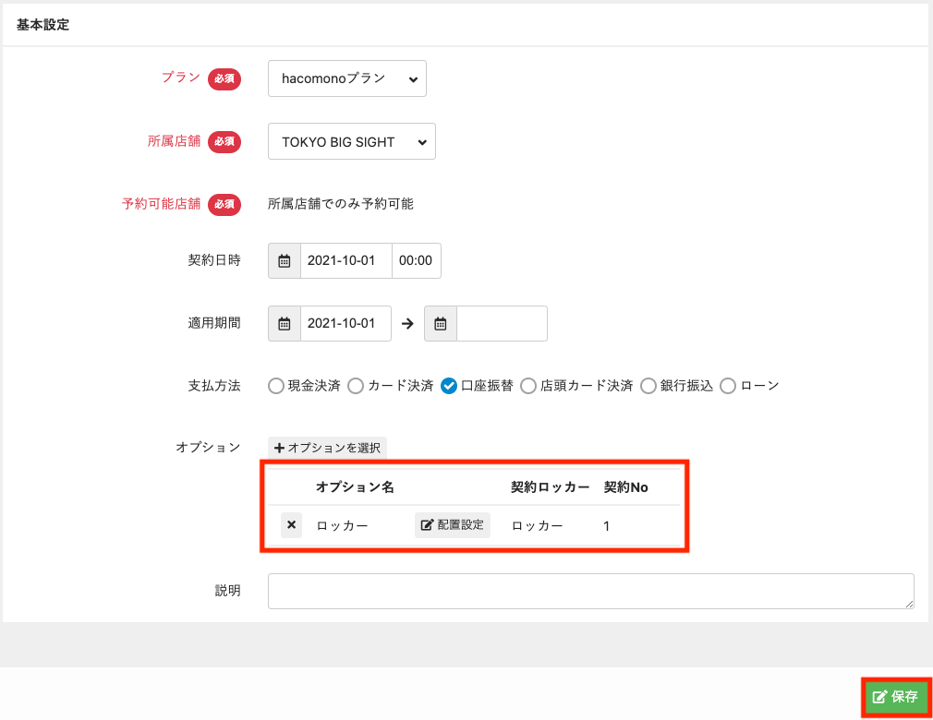Expand the 所属店舗 dropdown TOKYO BIG SIGHT
The width and height of the screenshot is (933, 720).
point(352,142)
